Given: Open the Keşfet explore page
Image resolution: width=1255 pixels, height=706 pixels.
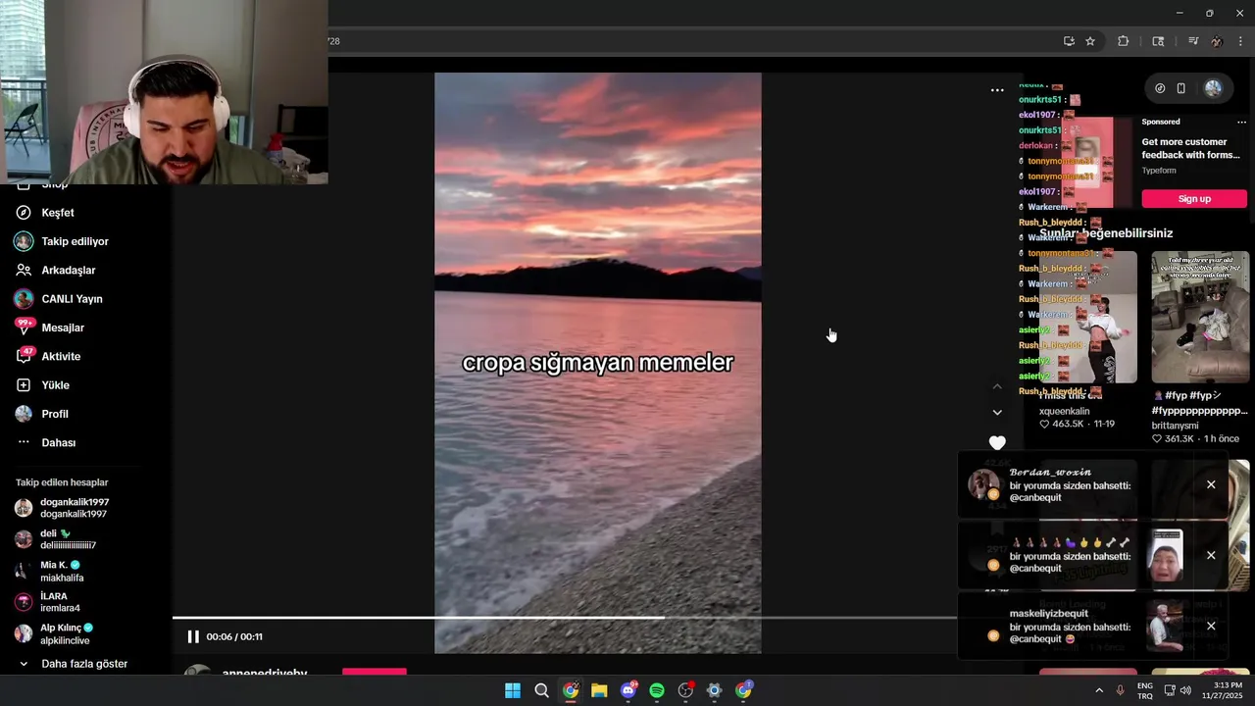Looking at the screenshot, I should tap(58, 213).
